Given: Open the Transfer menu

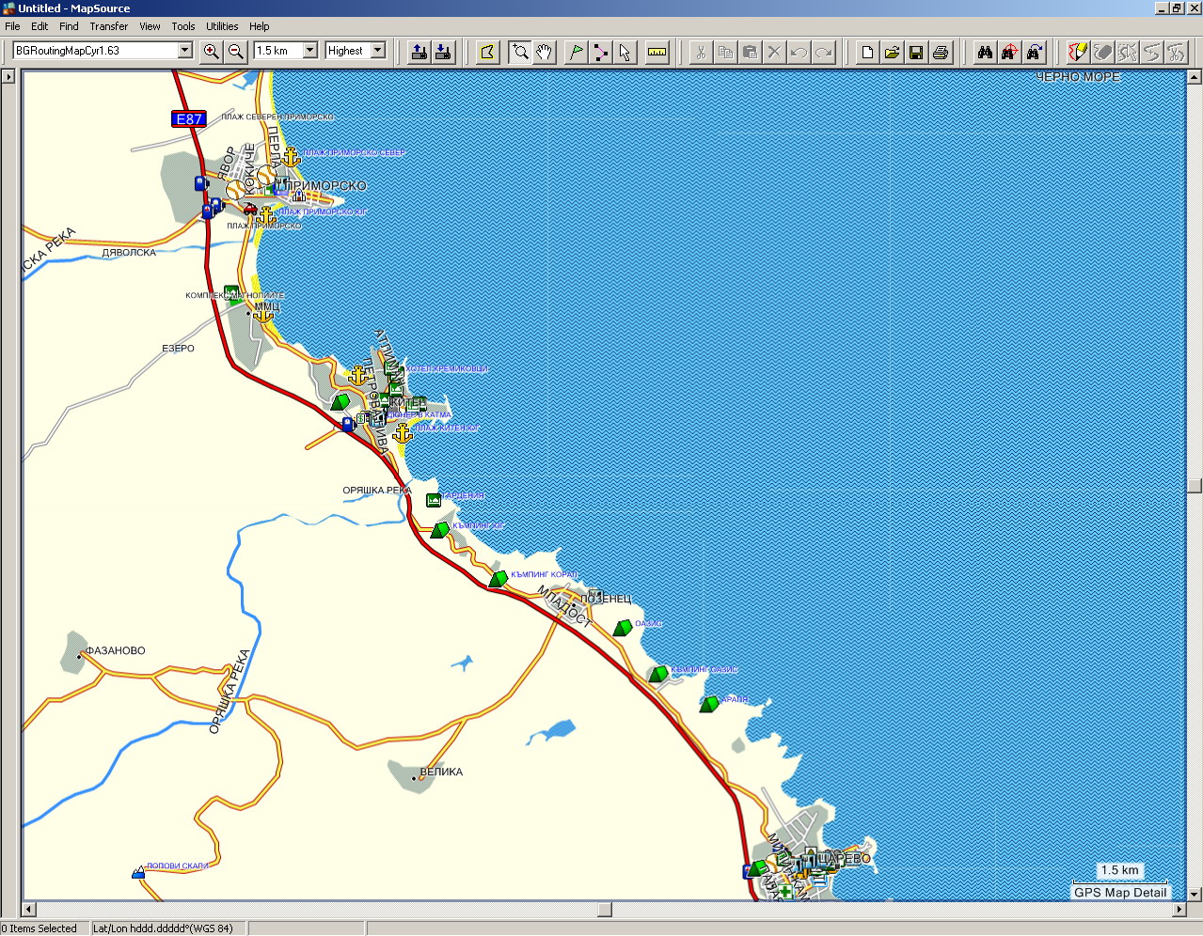Looking at the screenshot, I should tap(109, 26).
